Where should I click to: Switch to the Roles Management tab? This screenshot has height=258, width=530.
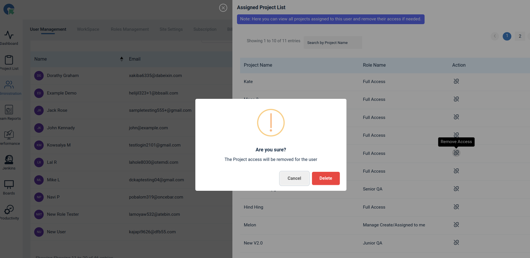tap(130, 29)
